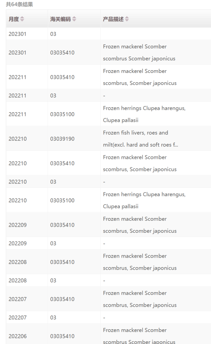Click 03035410 code in 202207 row
Screen dimensions: 211x344
point(62,299)
